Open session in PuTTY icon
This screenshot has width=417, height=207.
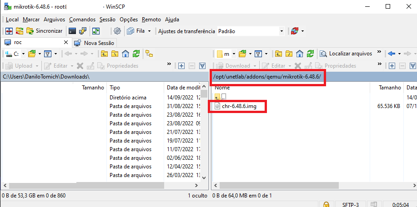click(83, 31)
